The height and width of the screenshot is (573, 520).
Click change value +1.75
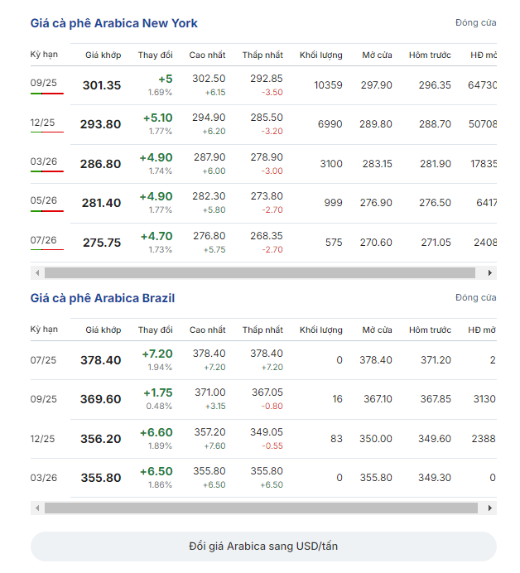(157, 392)
